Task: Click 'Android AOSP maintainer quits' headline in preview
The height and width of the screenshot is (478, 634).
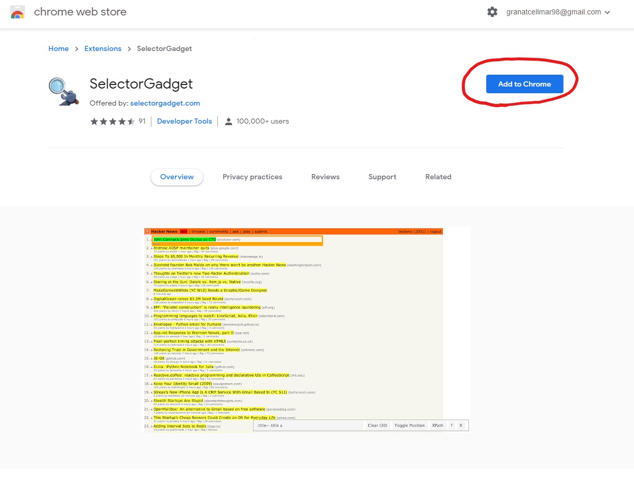Action: [x=181, y=248]
